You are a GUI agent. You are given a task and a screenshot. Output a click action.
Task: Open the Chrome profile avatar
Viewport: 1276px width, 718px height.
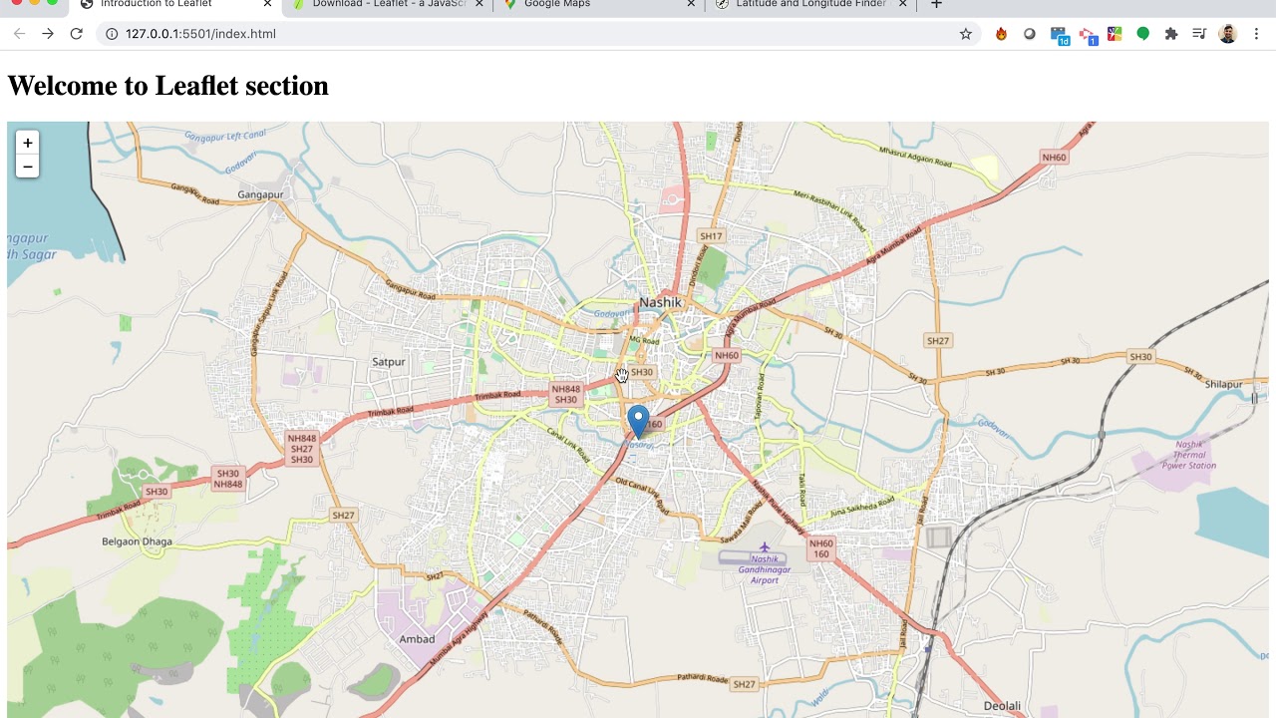pos(1228,34)
